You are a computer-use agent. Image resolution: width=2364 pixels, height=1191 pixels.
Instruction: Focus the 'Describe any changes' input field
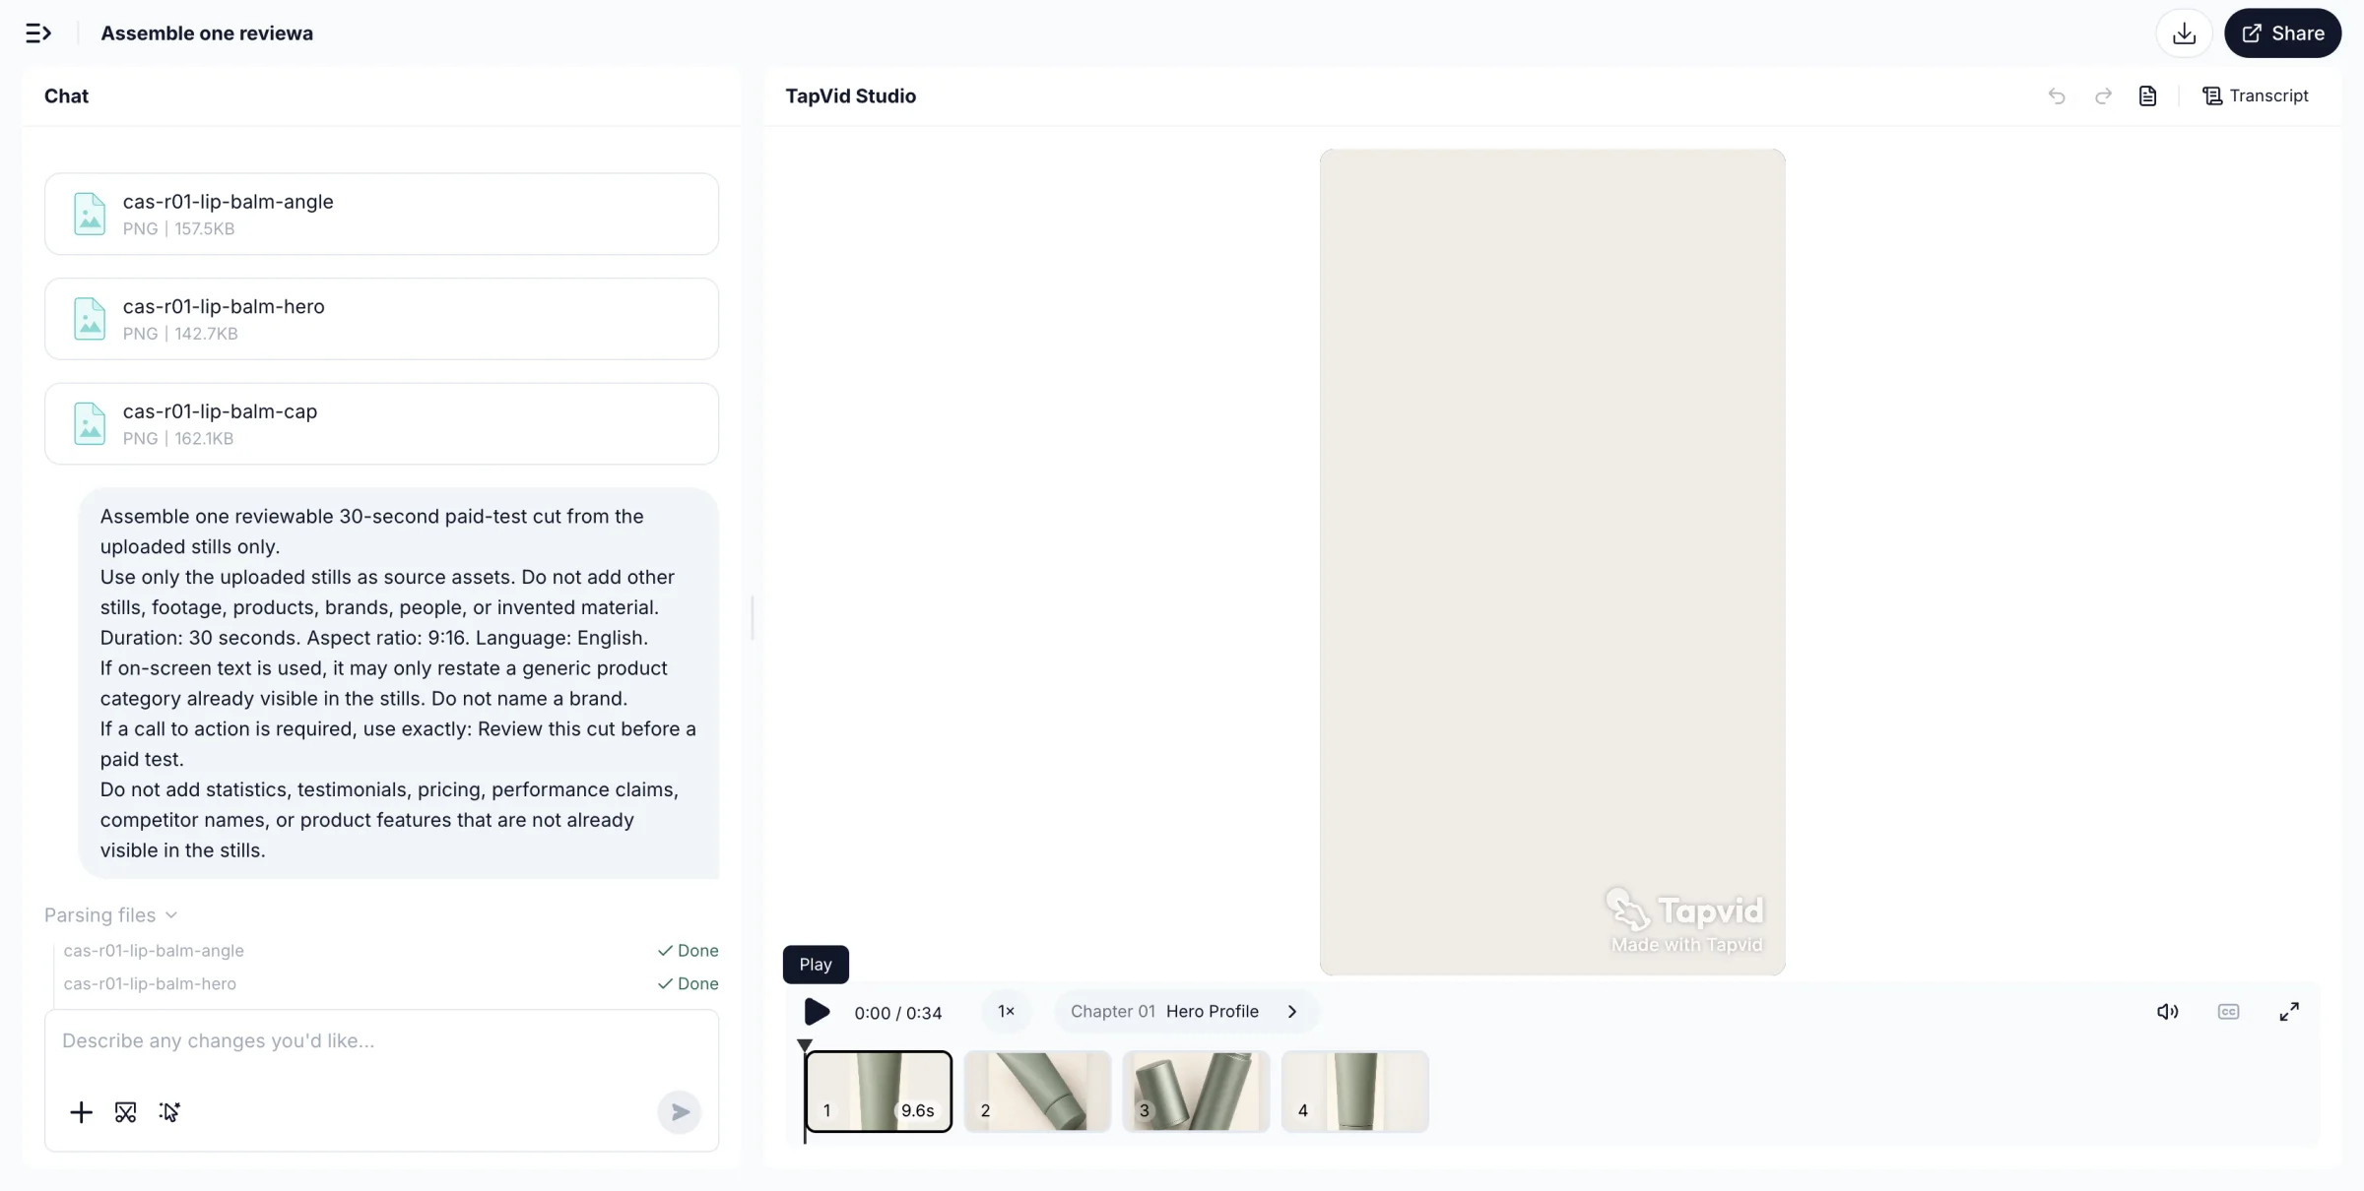point(381,1041)
